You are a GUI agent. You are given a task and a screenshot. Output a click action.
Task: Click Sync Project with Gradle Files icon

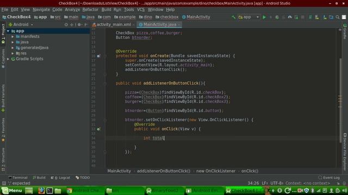pyautogui.click(x=310, y=17)
